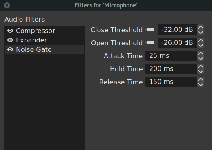The height and width of the screenshot is (150, 212).
Task: Click the Close Threshold dB value field
Action: tap(178, 30)
